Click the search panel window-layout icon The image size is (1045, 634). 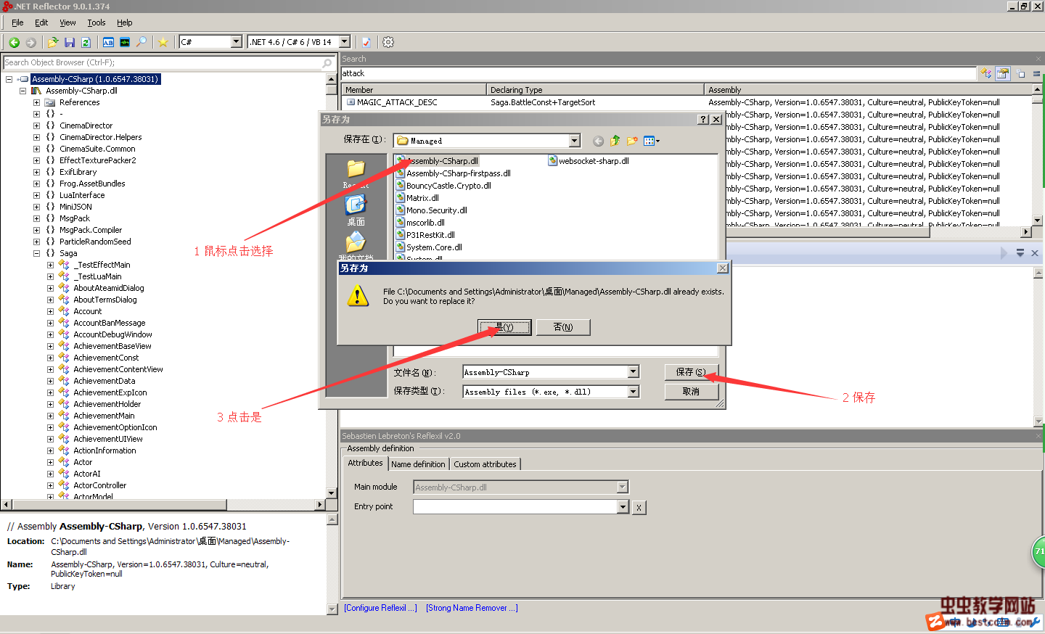[1021, 73]
